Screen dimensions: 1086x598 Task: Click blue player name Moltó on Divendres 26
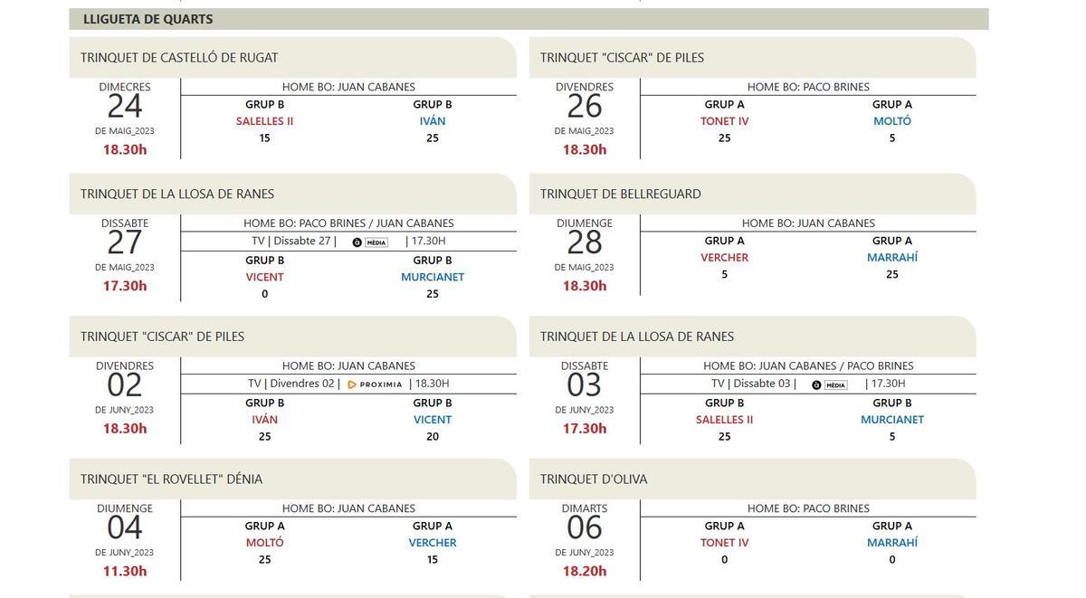click(892, 121)
